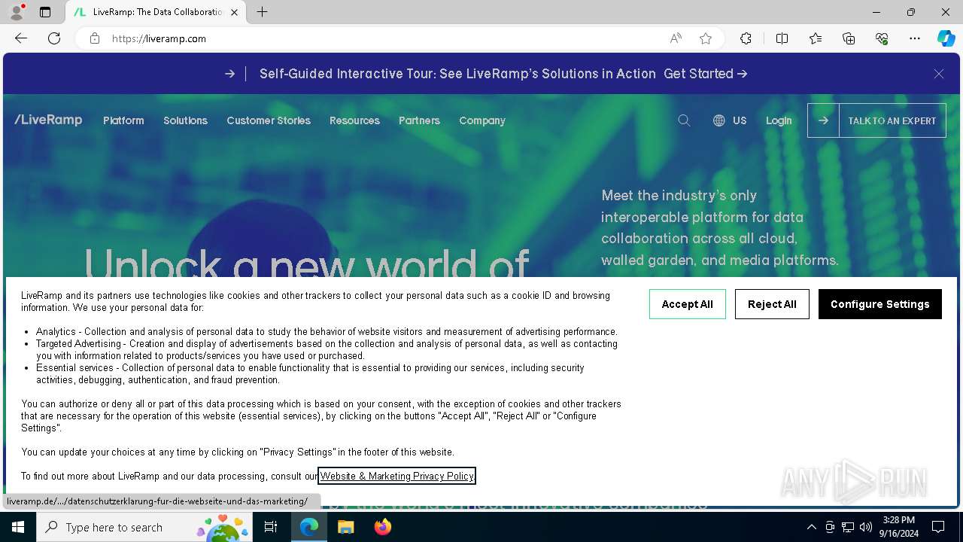This screenshot has height=542, width=963.
Task: Open Read aloud in address bar
Action: (x=676, y=38)
